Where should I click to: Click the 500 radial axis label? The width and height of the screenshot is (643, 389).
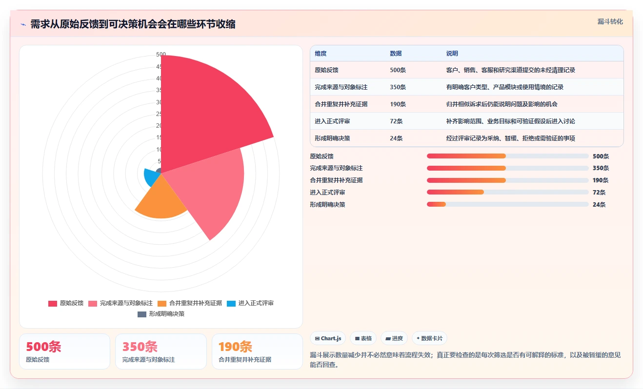pyautogui.click(x=161, y=55)
